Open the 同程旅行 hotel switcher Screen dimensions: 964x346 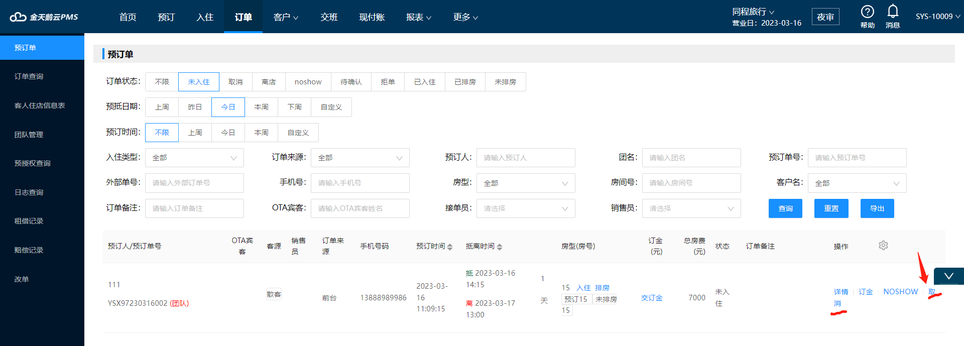(x=753, y=12)
